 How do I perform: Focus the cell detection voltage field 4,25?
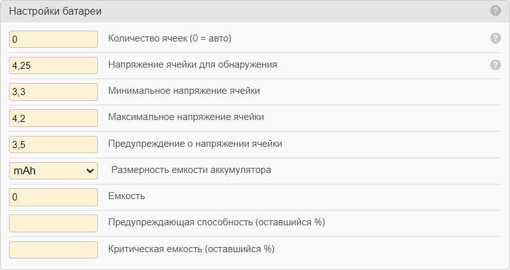[x=53, y=65]
